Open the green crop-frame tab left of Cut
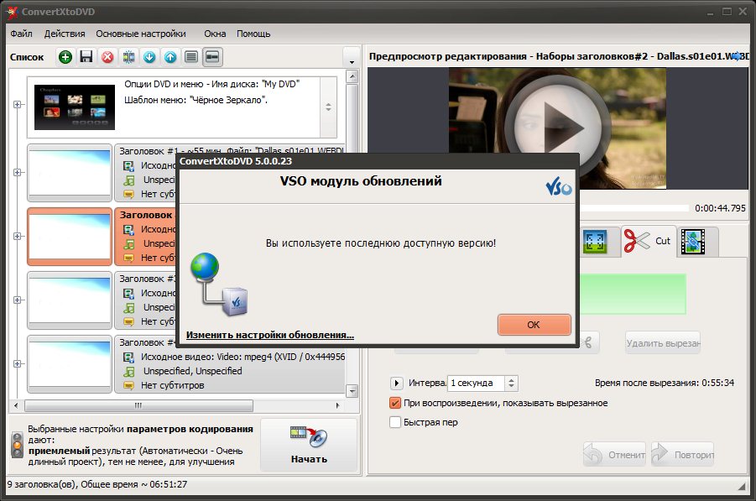This screenshot has width=756, height=501. click(596, 241)
